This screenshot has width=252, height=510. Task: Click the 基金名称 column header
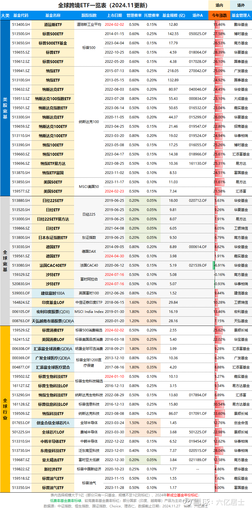click(53, 15)
